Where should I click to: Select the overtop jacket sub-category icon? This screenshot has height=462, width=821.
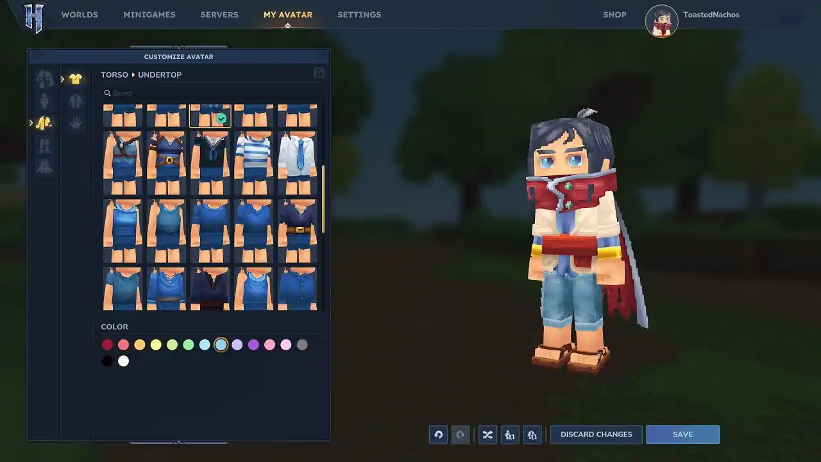[76, 100]
